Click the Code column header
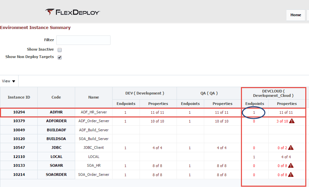 pos(56,97)
